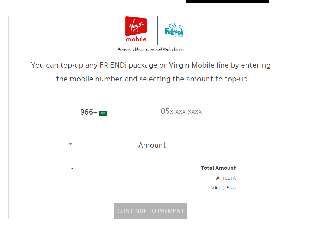Click the teal FRiENDi package logo

pyautogui.click(x=174, y=30)
